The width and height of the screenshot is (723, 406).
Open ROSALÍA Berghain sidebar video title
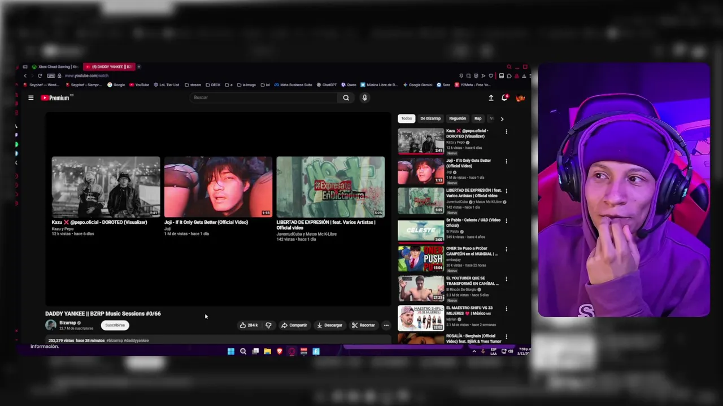click(x=473, y=338)
